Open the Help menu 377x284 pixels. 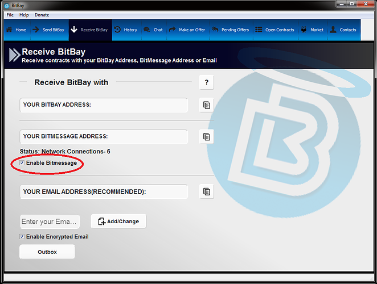point(24,15)
